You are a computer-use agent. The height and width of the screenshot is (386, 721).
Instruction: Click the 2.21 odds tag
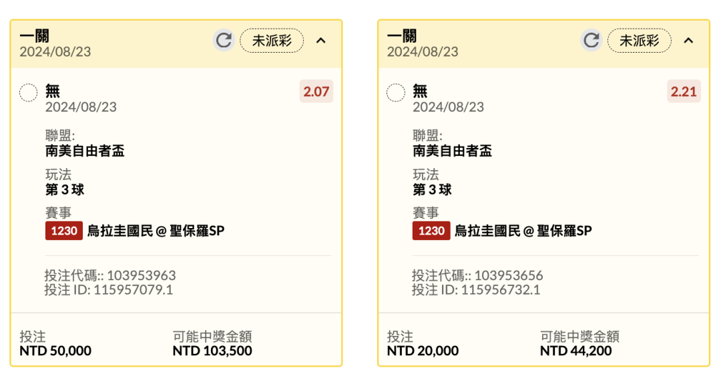684,91
